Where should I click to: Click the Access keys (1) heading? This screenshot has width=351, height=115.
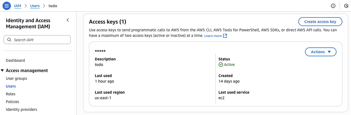tap(108, 22)
